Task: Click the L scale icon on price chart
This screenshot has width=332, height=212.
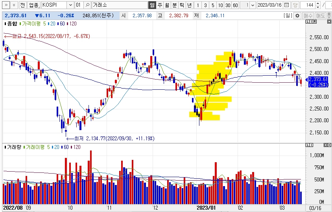Action: coord(308,22)
